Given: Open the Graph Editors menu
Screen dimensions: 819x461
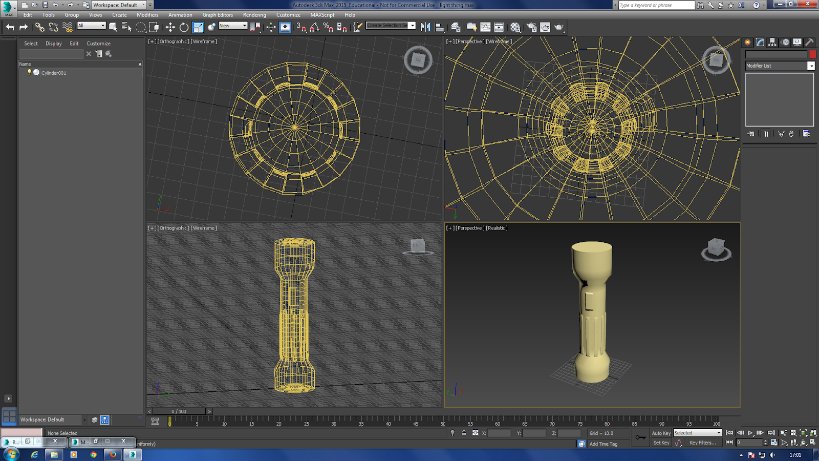Looking at the screenshot, I should [x=218, y=15].
